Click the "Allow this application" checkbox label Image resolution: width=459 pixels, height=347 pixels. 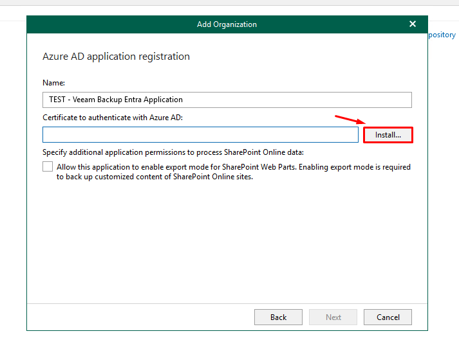pyautogui.click(x=233, y=167)
